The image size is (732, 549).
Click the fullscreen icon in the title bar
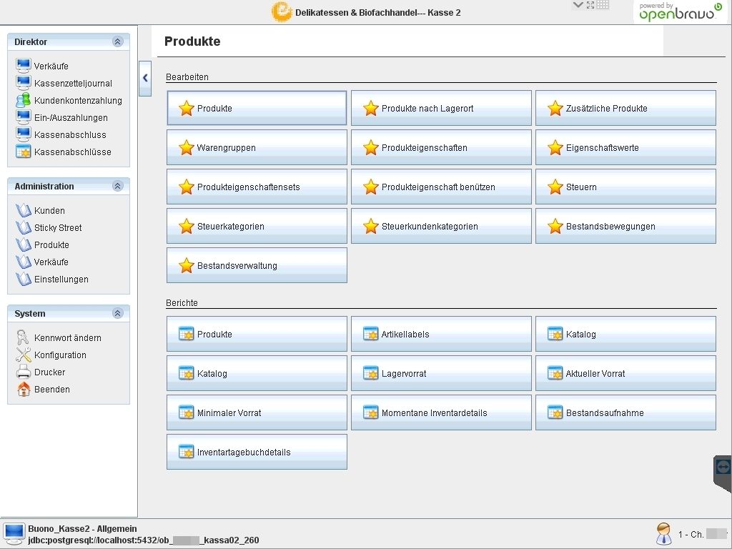(x=590, y=5)
